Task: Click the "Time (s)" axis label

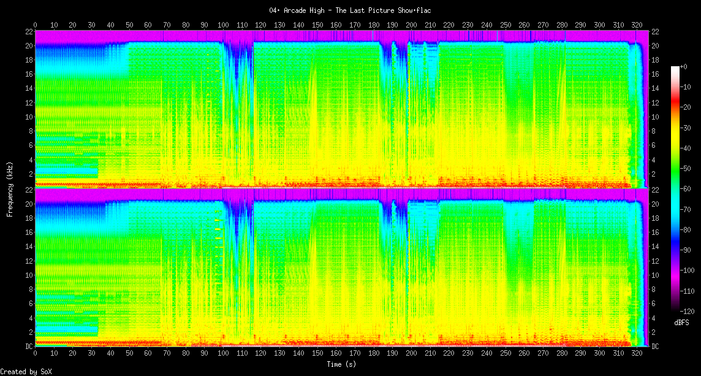Action: click(341, 364)
